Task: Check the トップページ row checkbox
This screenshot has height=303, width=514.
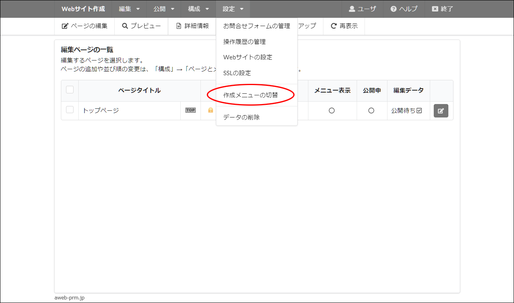Action: pyautogui.click(x=70, y=110)
